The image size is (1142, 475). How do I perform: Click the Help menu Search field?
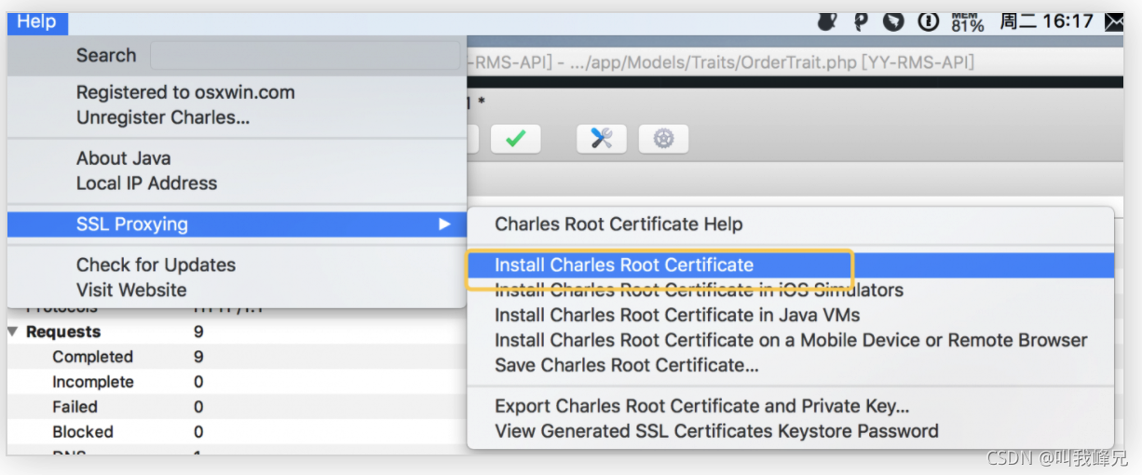point(305,55)
